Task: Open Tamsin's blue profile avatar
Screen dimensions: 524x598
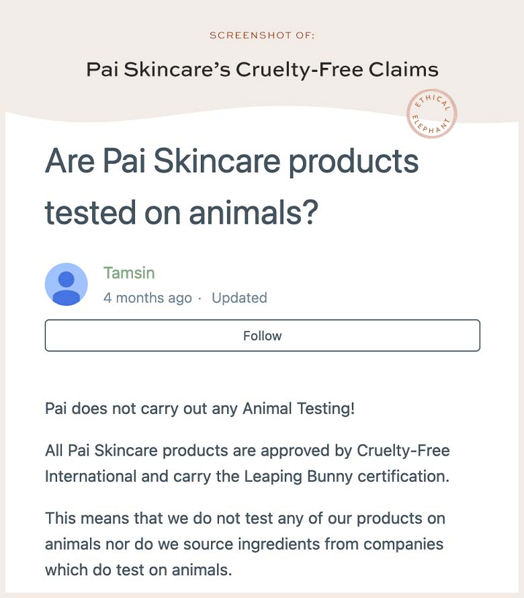Action: (67, 284)
